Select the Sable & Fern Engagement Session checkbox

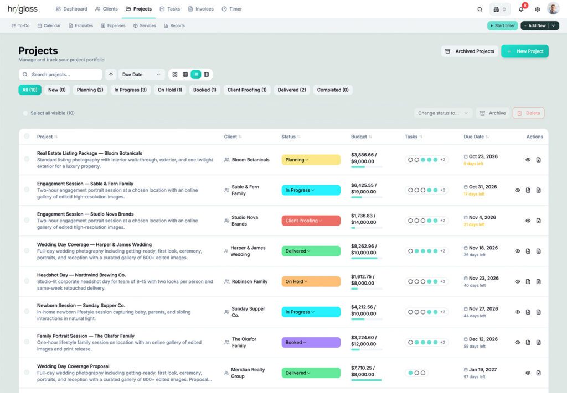pos(27,190)
